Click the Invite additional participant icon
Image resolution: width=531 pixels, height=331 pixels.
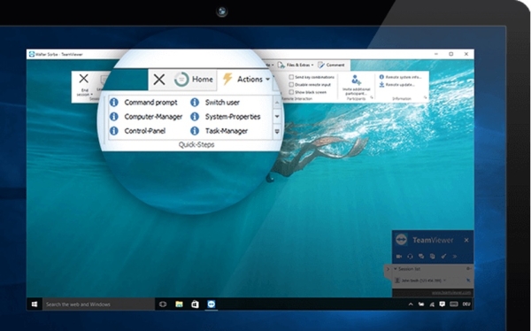pyautogui.click(x=356, y=81)
